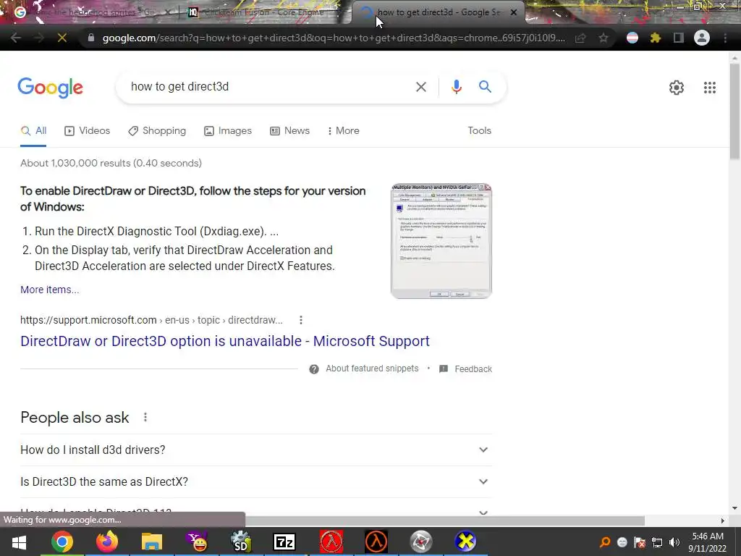This screenshot has width=741, height=556.
Task: Open the featured snippet thumbnail image
Action: [441, 241]
